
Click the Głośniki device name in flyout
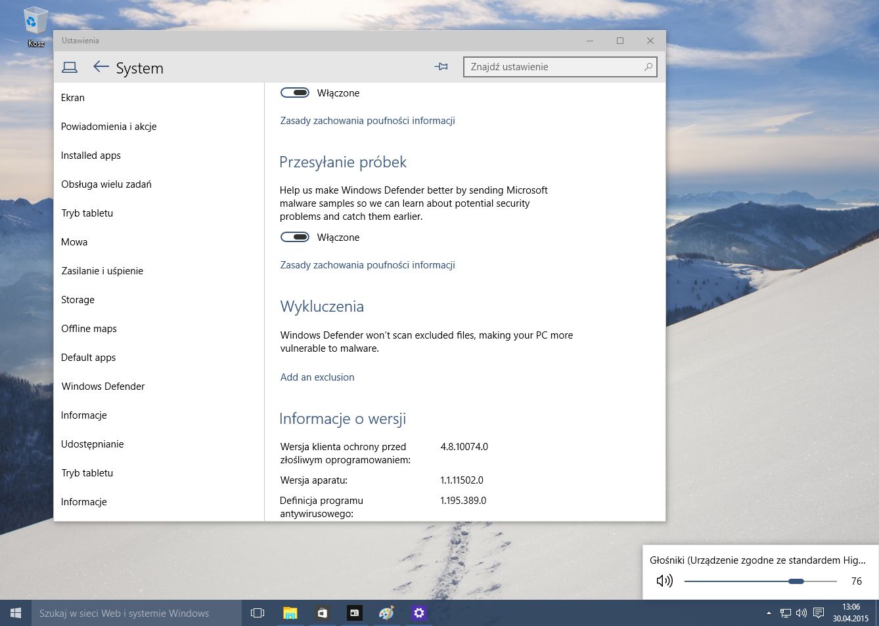point(757,560)
